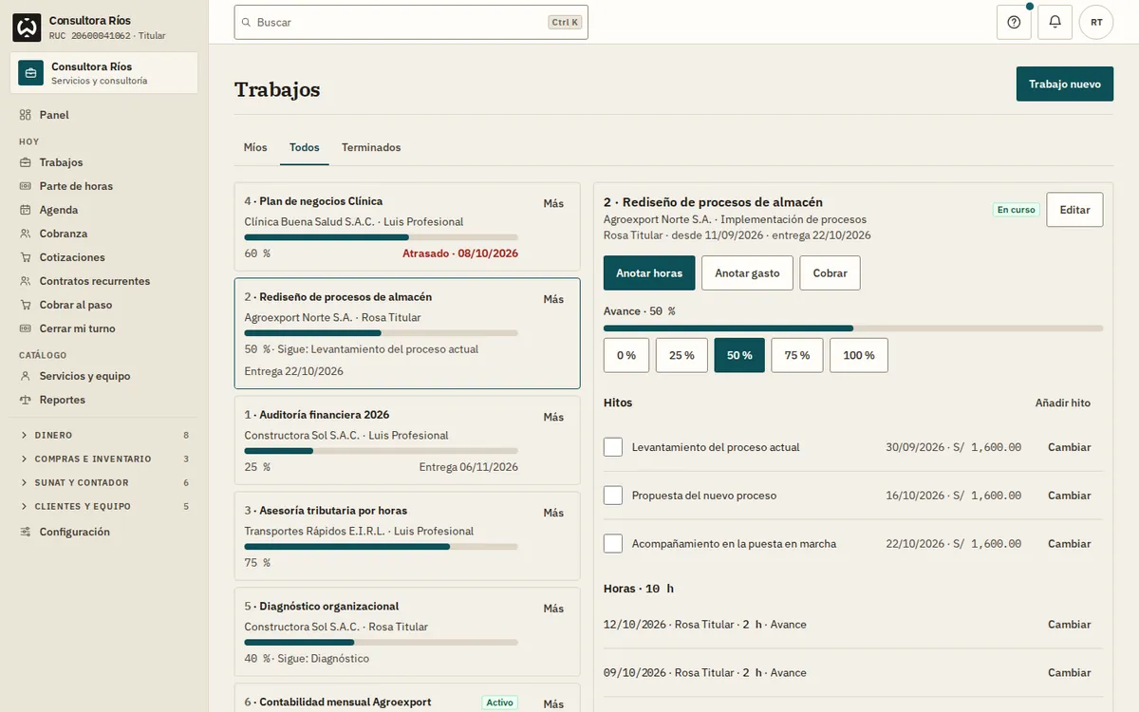Click Cambiar for the 12/10/2026 hours entry
Viewport: 1139px width, 712px height.
[1069, 625]
